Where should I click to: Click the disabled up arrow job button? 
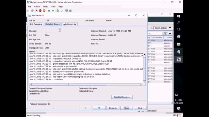[85, 108]
